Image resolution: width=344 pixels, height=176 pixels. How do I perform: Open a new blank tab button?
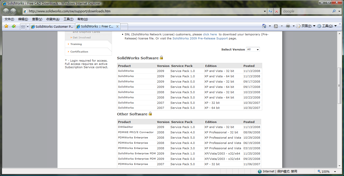coord(124,27)
